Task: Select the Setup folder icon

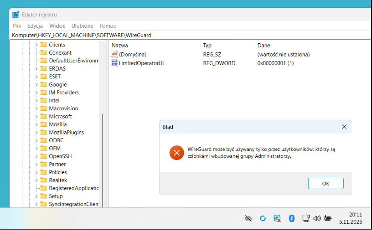Action: (x=44, y=196)
